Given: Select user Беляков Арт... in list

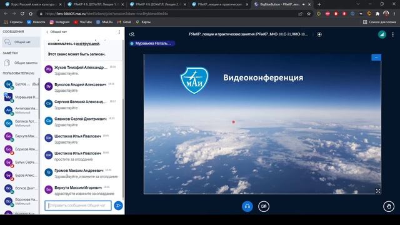Looking at the screenshot, I should point(21,123).
